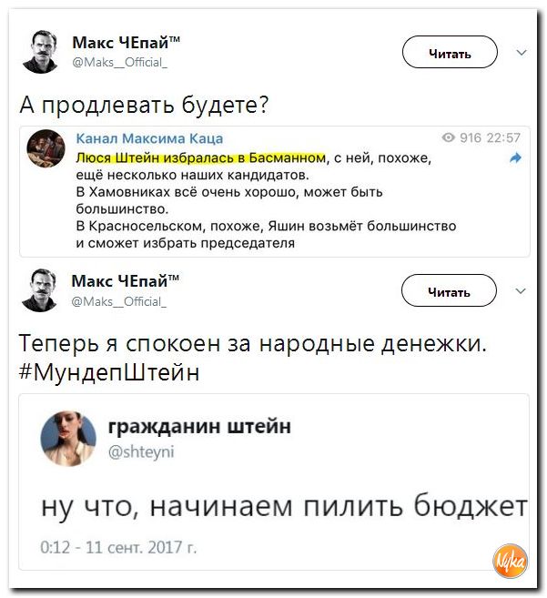Click timestamp 0:12 - 11 сент. 2017 г.

pyautogui.click(x=118, y=547)
